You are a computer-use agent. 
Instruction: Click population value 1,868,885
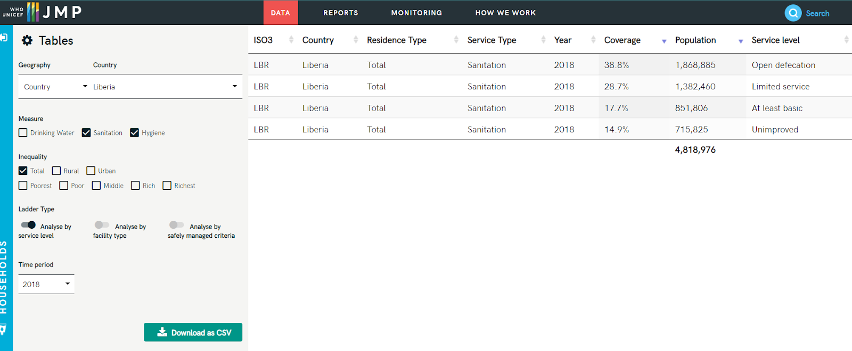pos(695,65)
